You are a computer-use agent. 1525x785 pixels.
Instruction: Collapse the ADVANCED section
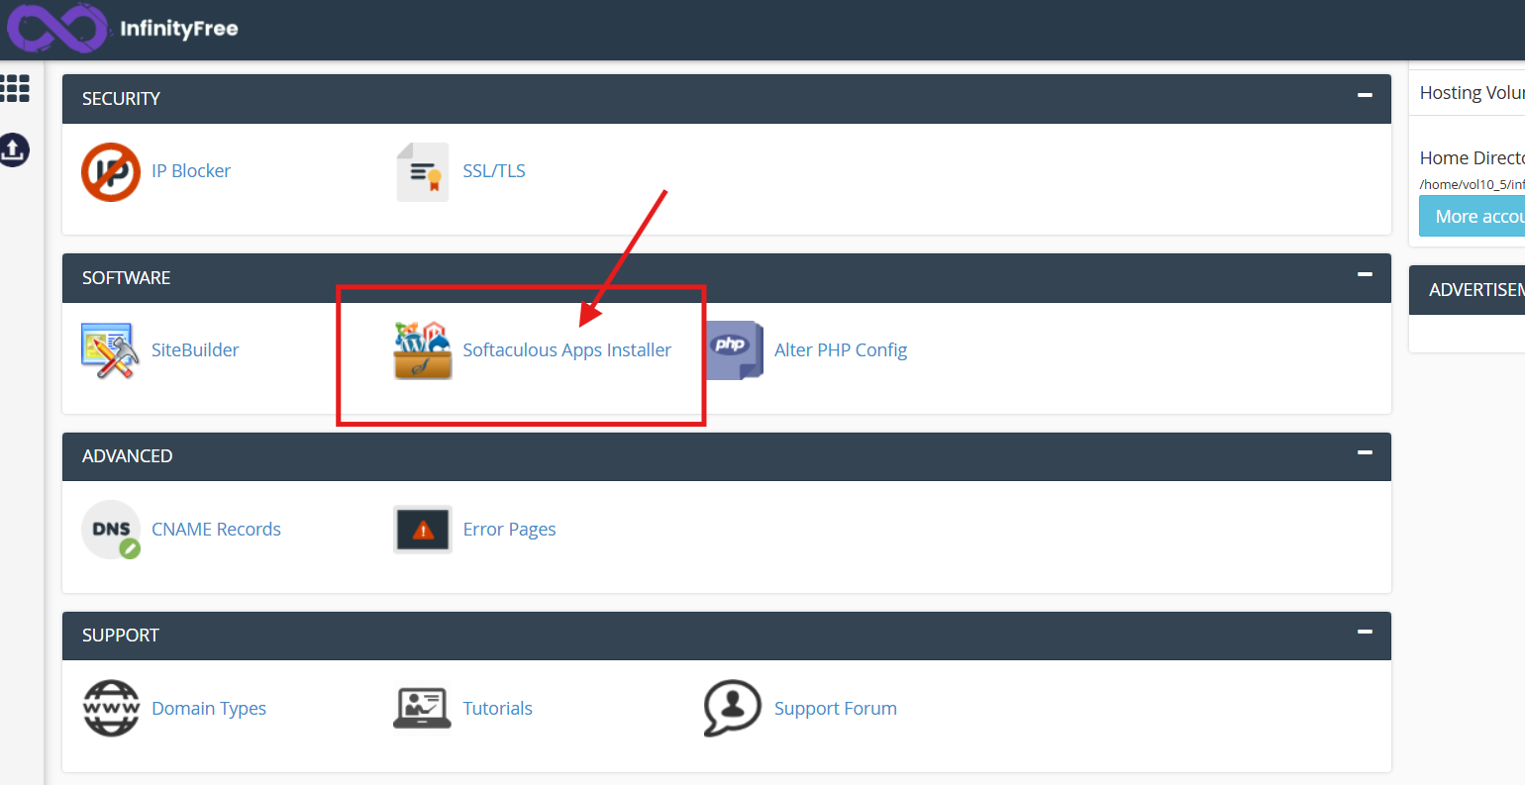click(1365, 453)
